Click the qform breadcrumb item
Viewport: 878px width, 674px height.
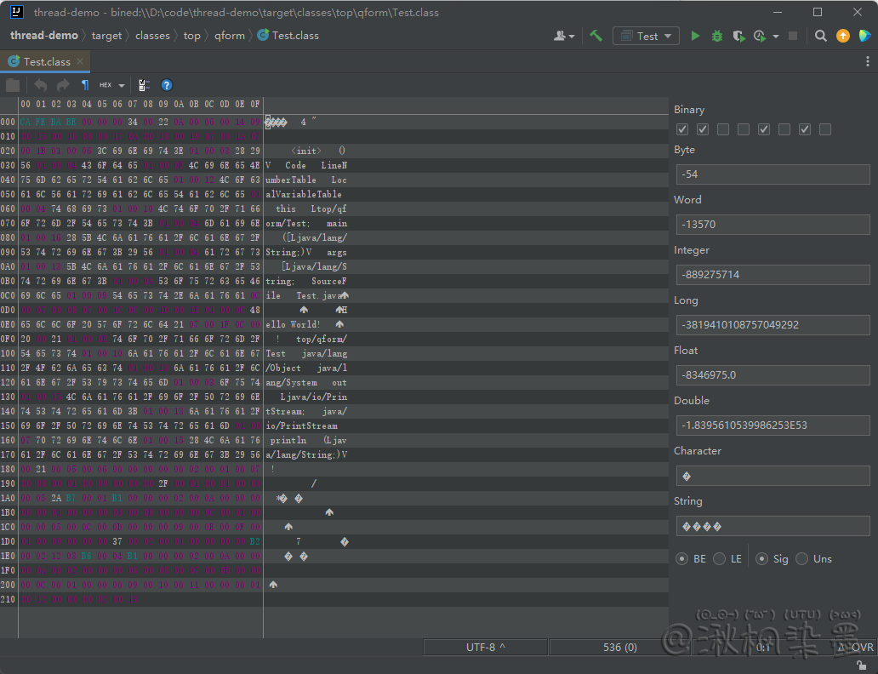tap(229, 36)
